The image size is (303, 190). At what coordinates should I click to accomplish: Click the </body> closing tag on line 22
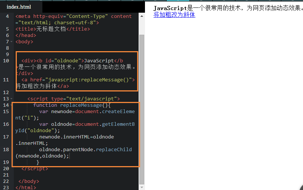tap(29, 181)
